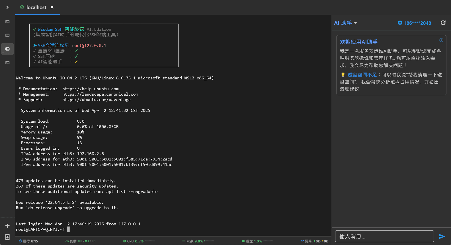
Task: Click the CPU usage progress bar
Action: 150,241
